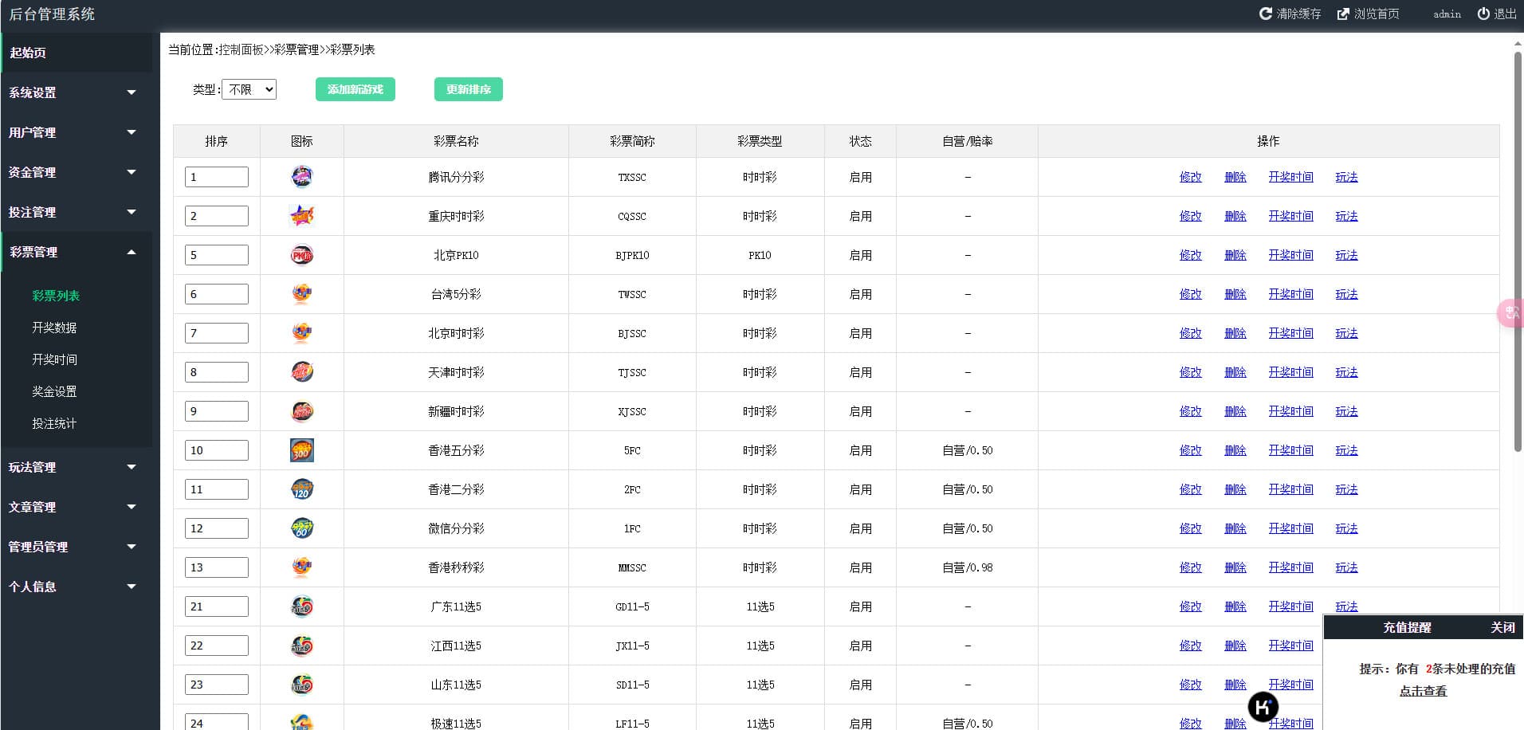Expand the 用户管理 sidebar section
The image size is (1524, 730).
72,132
